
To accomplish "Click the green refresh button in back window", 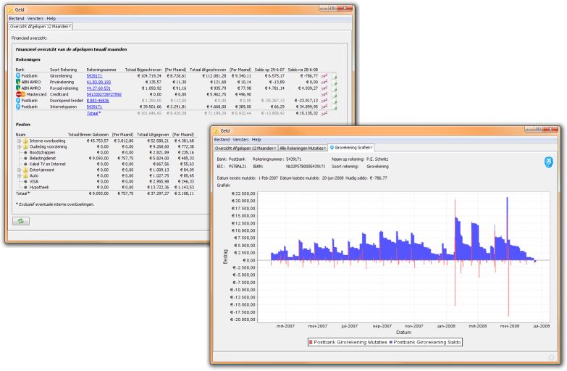I will click(x=21, y=221).
